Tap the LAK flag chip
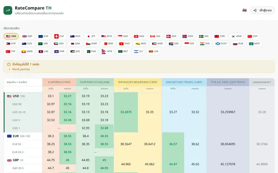The height and width of the screenshot is (173, 278). [43, 51]
